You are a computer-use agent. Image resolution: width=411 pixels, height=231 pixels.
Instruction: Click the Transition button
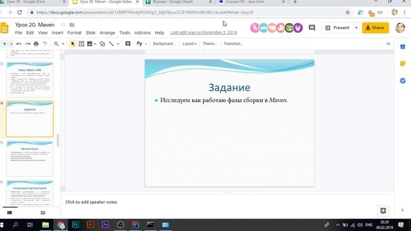[233, 44]
